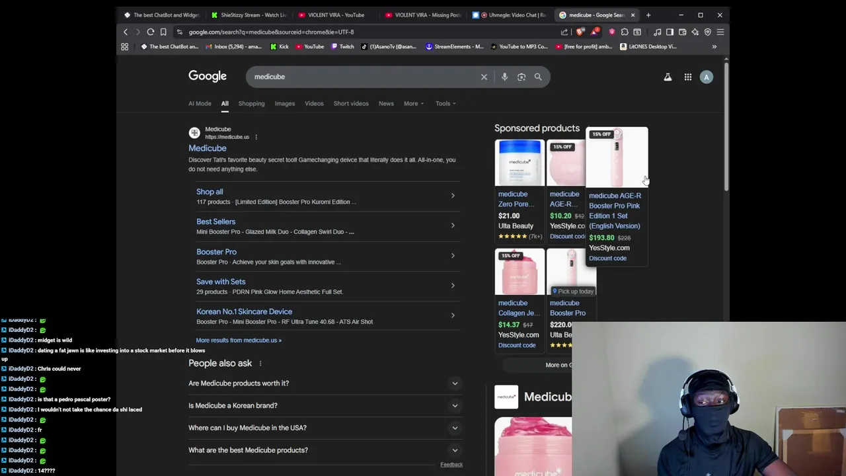
Task: Switch to the Short videos tab
Action: coord(351,103)
